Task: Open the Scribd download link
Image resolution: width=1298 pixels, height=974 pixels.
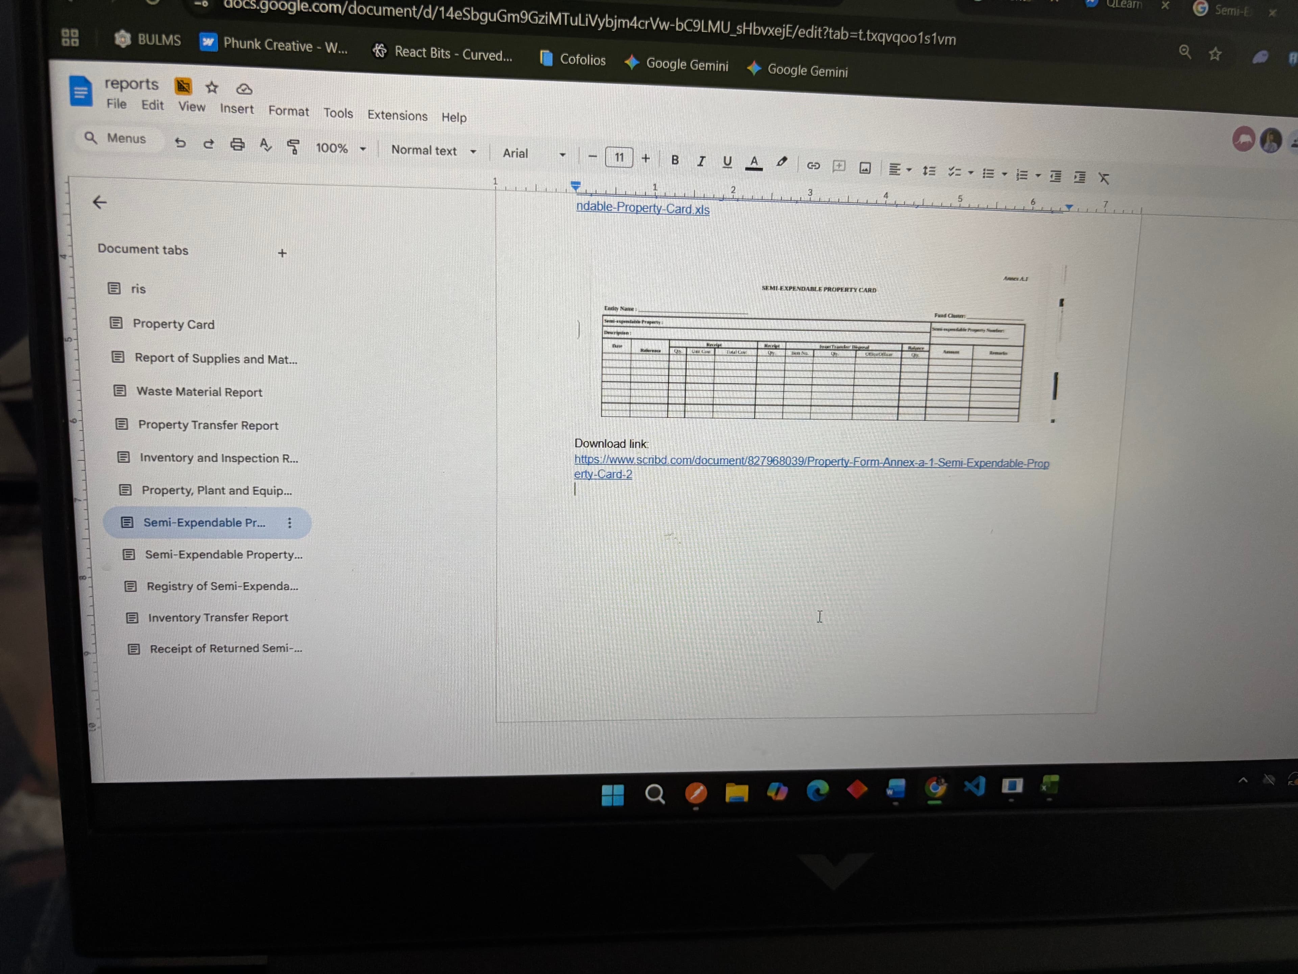Action: click(x=811, y=467)
